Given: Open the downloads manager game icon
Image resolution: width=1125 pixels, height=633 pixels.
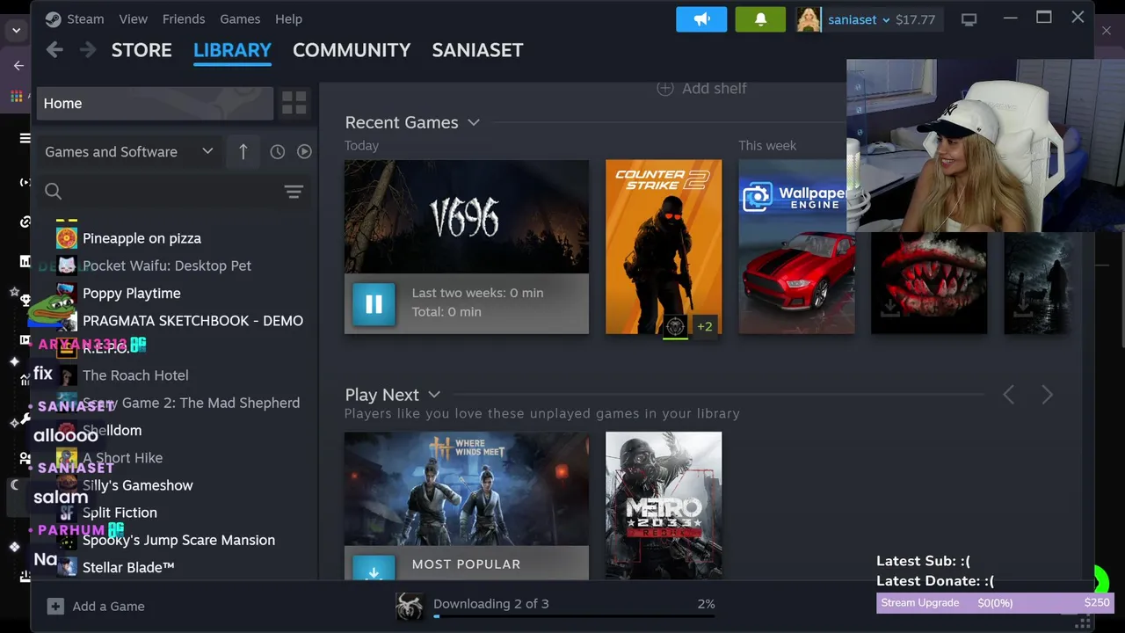Looking at the screenshot, I should click(x=409, y=606).
